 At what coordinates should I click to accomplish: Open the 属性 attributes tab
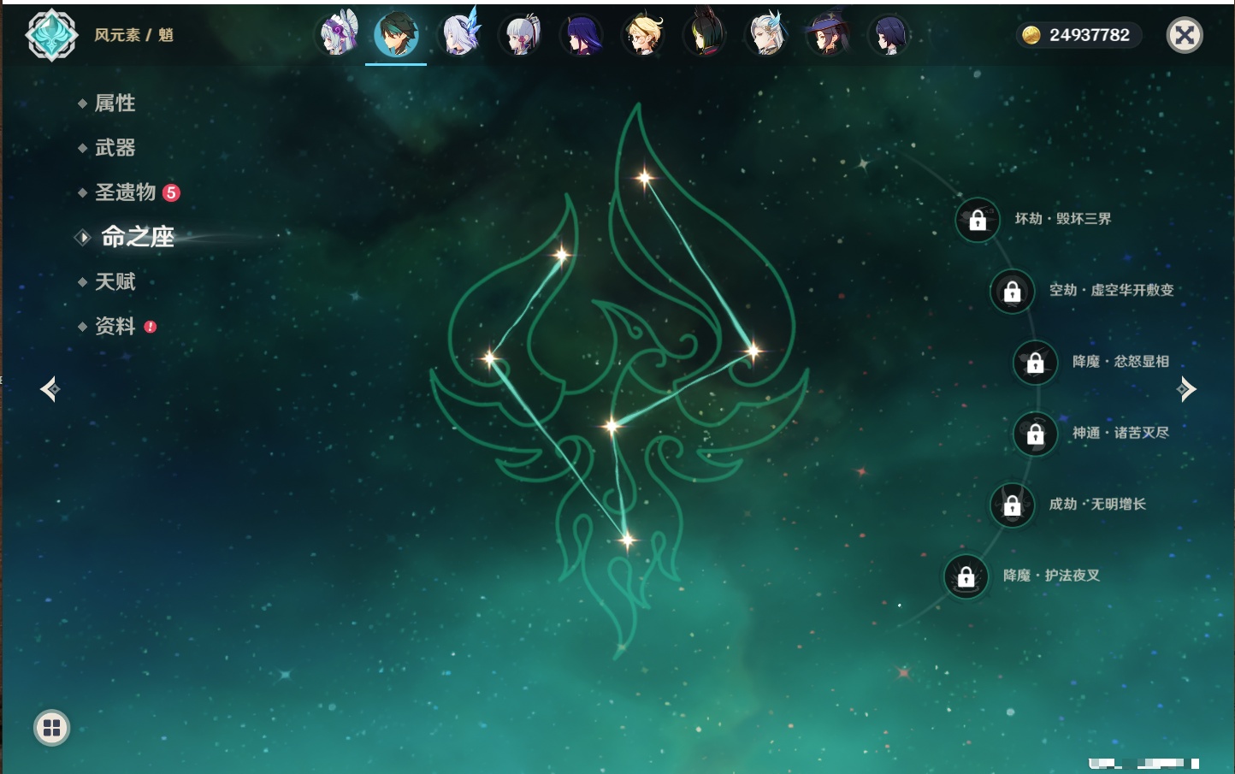[115, 103]
